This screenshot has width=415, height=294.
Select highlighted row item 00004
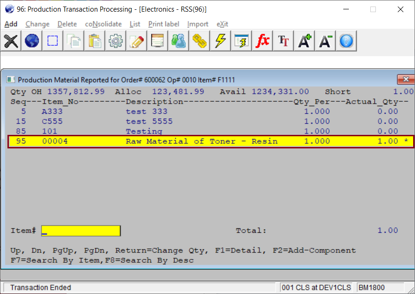[211, 141]
